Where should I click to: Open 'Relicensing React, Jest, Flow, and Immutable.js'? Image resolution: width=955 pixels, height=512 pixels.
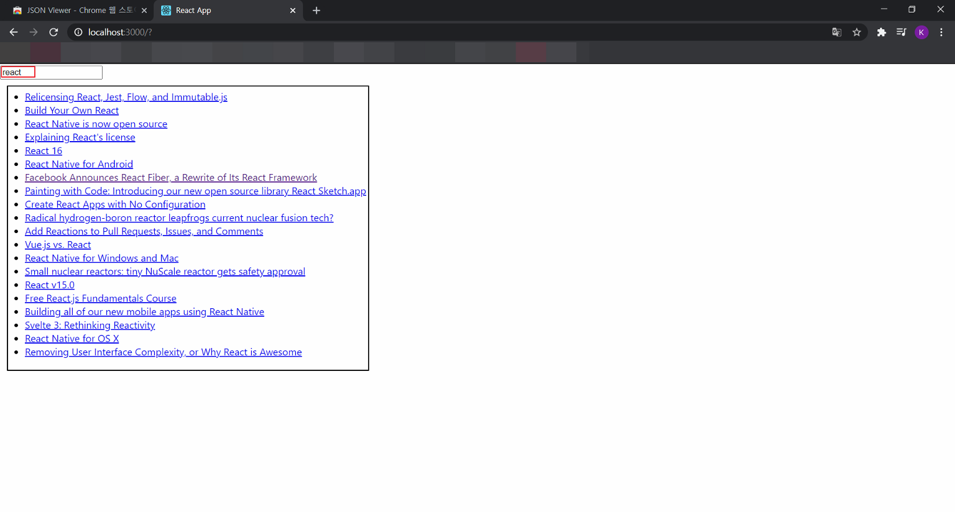126,97
